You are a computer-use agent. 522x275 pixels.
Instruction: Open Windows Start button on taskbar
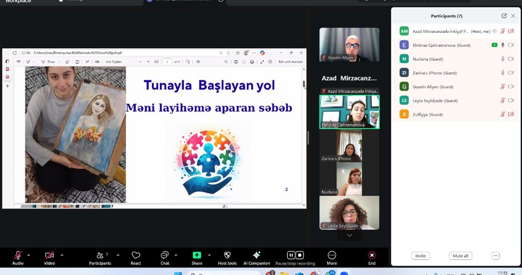click(178, 273)
